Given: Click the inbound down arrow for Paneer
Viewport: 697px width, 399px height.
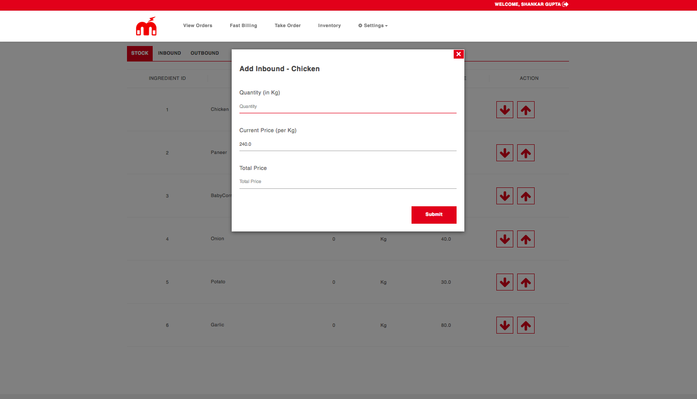Looking at the screenshot, I should click(505, 153).
